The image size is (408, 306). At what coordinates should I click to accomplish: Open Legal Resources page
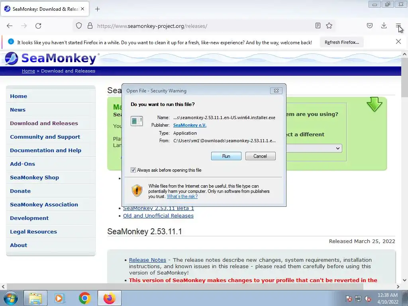coord(33,231)
